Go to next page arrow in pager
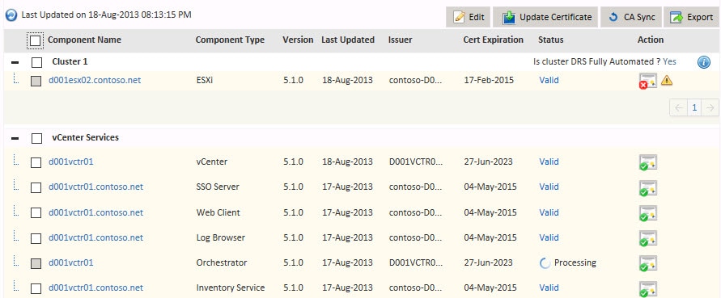Image resolution: width=721 pixels, height=298 pixels. click(710, 108)
